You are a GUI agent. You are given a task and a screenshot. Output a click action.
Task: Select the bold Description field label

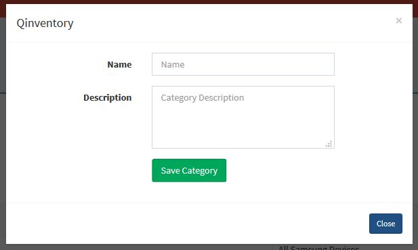click(108, 97)
